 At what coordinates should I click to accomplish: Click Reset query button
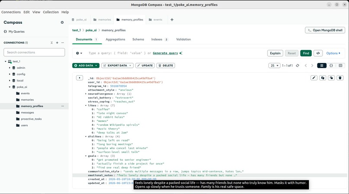291,53
